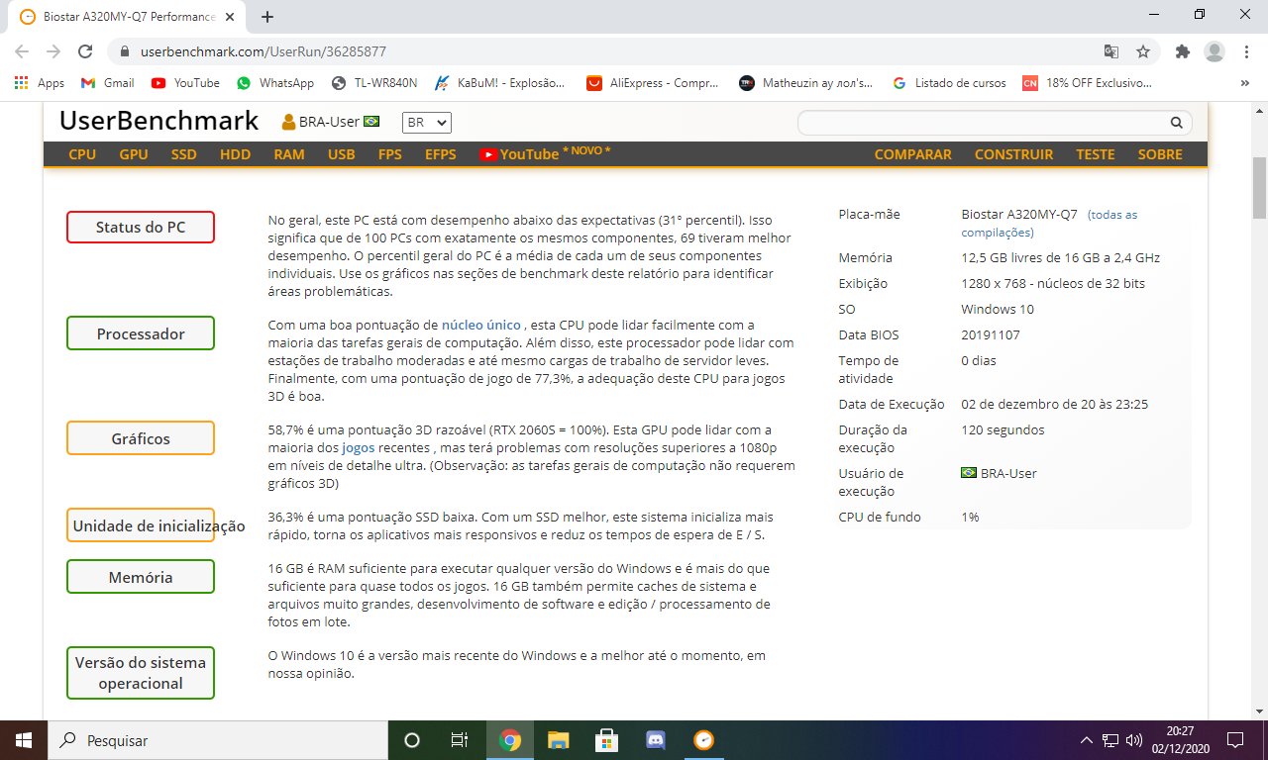
Task: Click the Gráficos button
Action: point(141,438)
